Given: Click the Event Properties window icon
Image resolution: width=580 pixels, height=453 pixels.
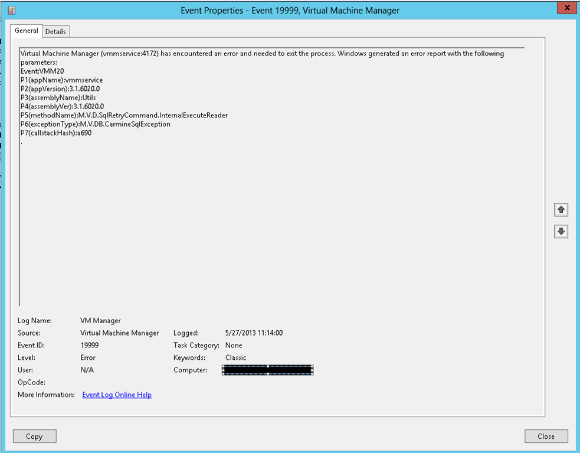Looking at the screenshot, I should click(11, 10).
